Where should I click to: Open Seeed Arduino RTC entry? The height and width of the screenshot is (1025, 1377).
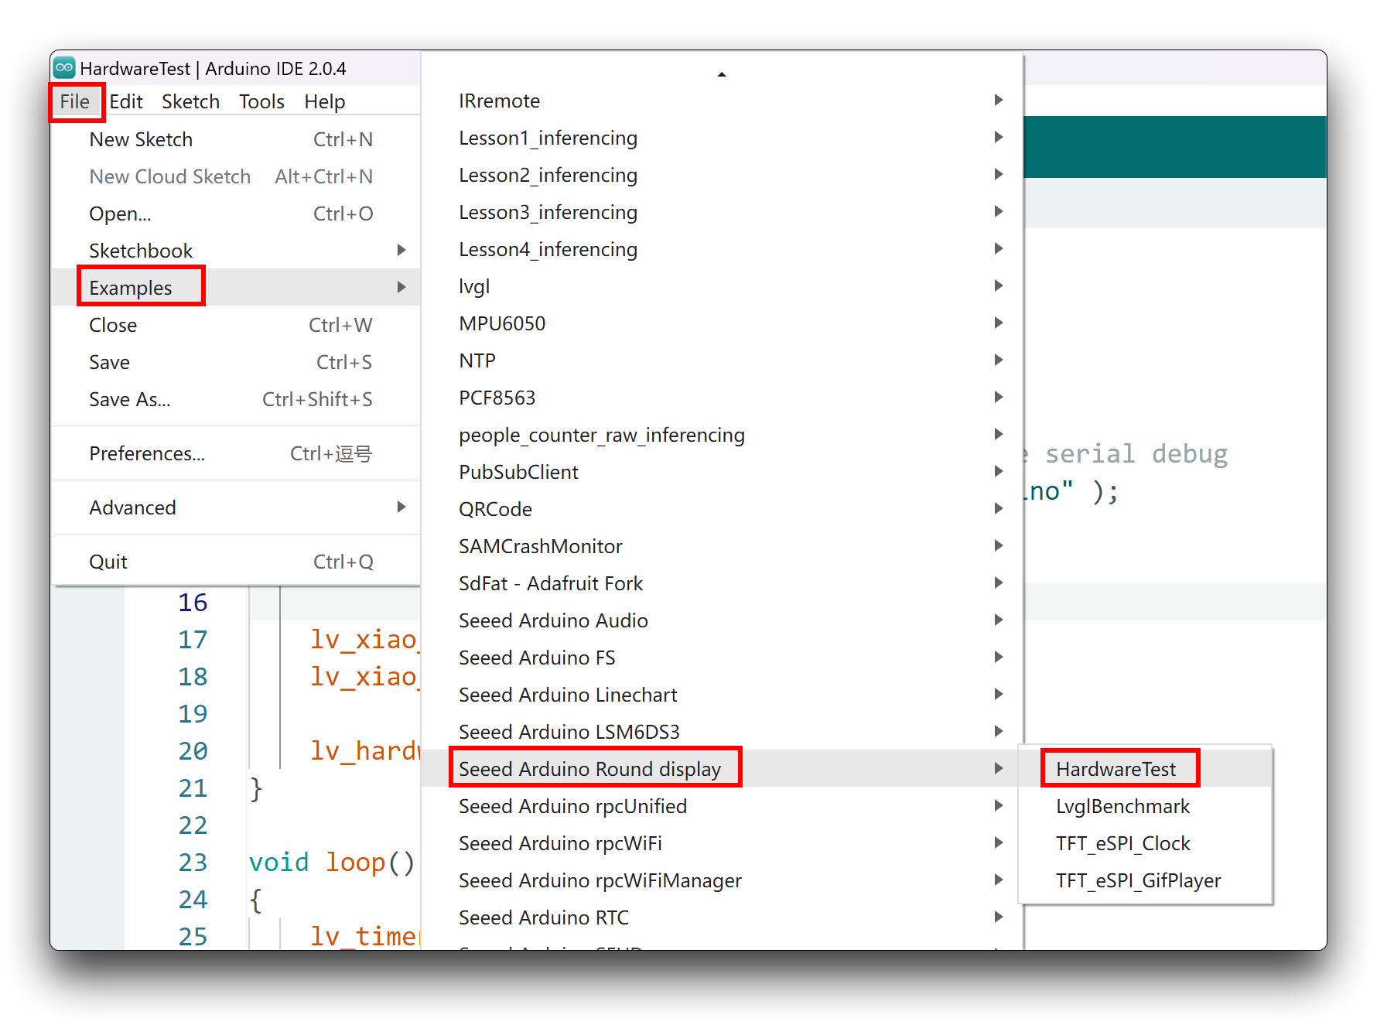[722, 917]
